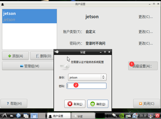Click 更改(C) next to the jetson name
This screenshot has width=161, height=119.
(146, 17)
